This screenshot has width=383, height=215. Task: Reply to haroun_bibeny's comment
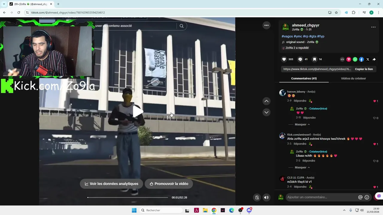[300, 101]
